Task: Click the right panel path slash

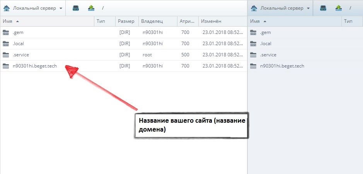Action: pyautogui.click(x=350, y=8)
